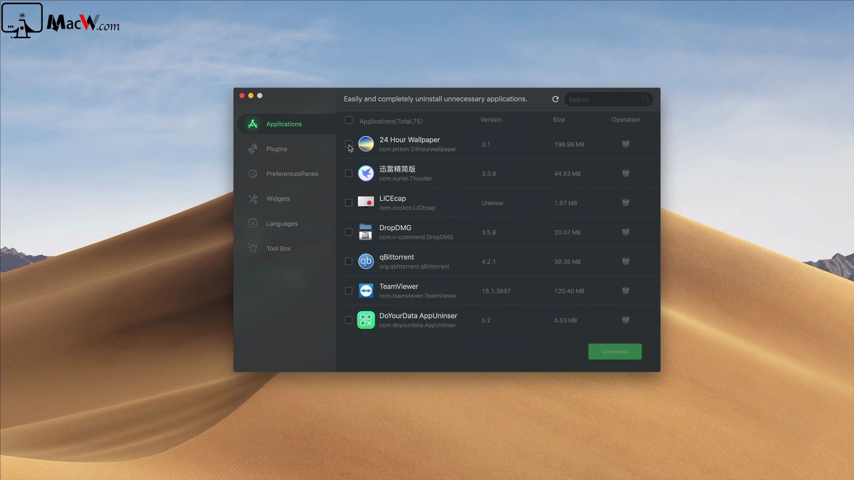The image size is (854, 480).
Task: Check the select-all Applications checkbox
Action: 349,120
